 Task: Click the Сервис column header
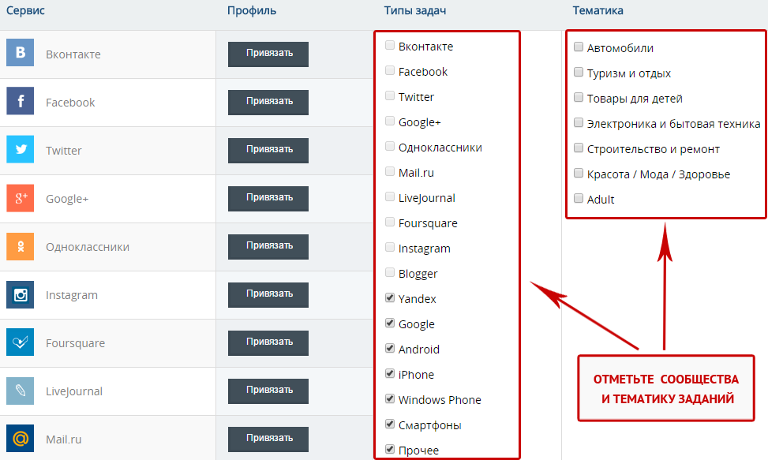[x=25, y=10]
